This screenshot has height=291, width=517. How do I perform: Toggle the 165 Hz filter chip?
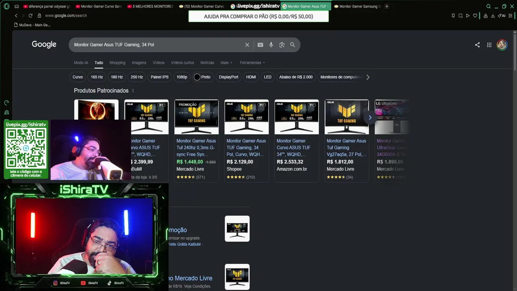point(97,77)
